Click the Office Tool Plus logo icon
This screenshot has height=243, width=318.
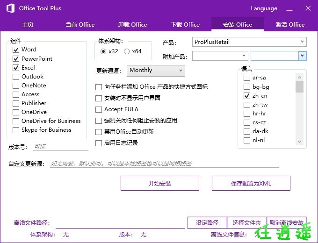click(x=10, y=8)
